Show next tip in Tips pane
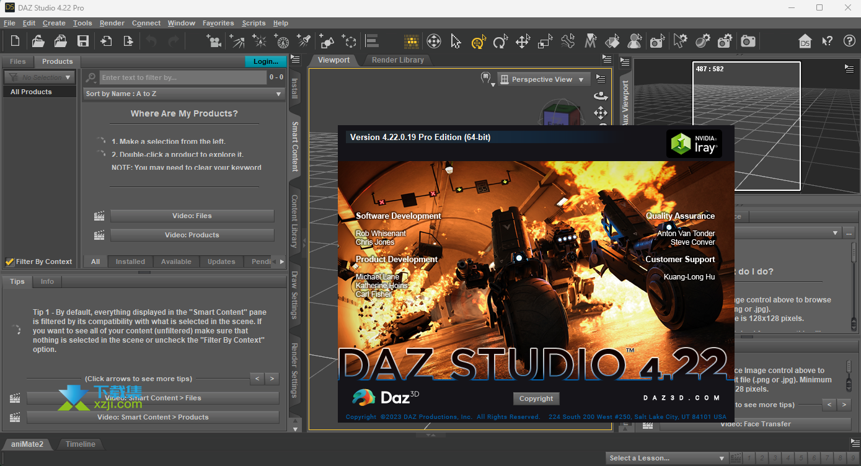The height and width of the screenshot is (466, 861). pyautogui.click(x=272, y=378)
